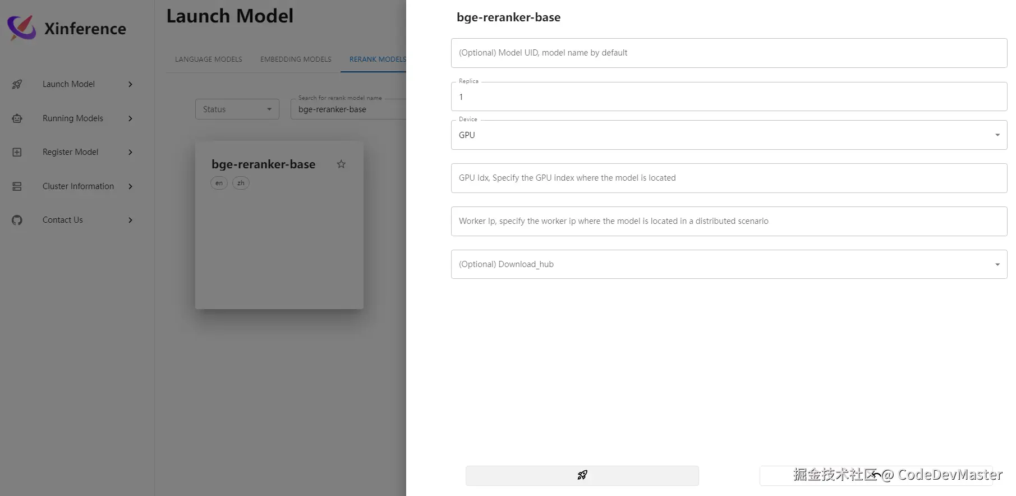Screen dimensions: 1016x496
Task: Click the undo arrow button at bottom right
Action: pyautogui.click(x=876, y=475)
